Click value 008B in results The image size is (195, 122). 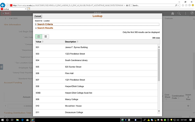coord(38,93)
